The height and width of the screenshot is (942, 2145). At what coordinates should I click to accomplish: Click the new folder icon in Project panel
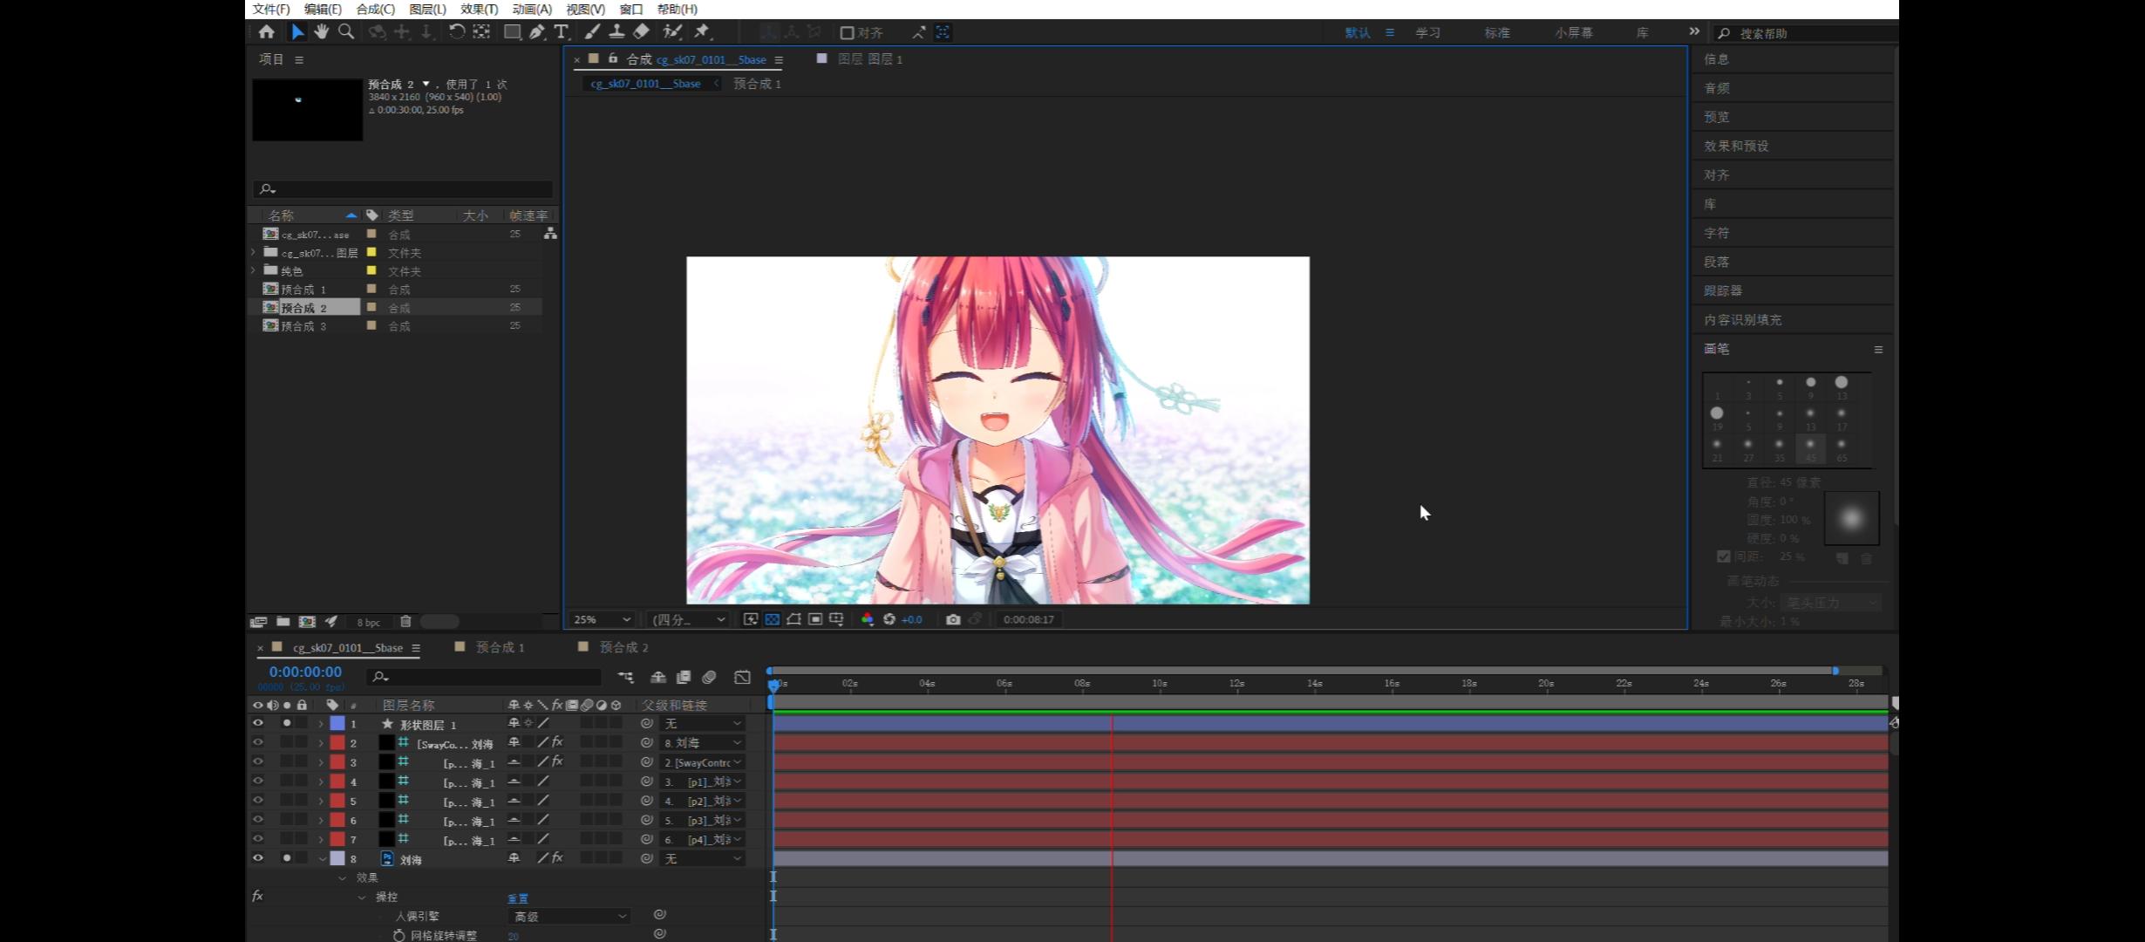tap(283, 622)
